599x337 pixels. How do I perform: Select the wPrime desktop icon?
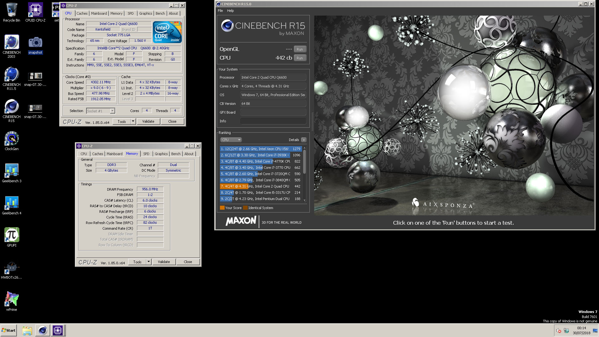[x=12, y=301]
